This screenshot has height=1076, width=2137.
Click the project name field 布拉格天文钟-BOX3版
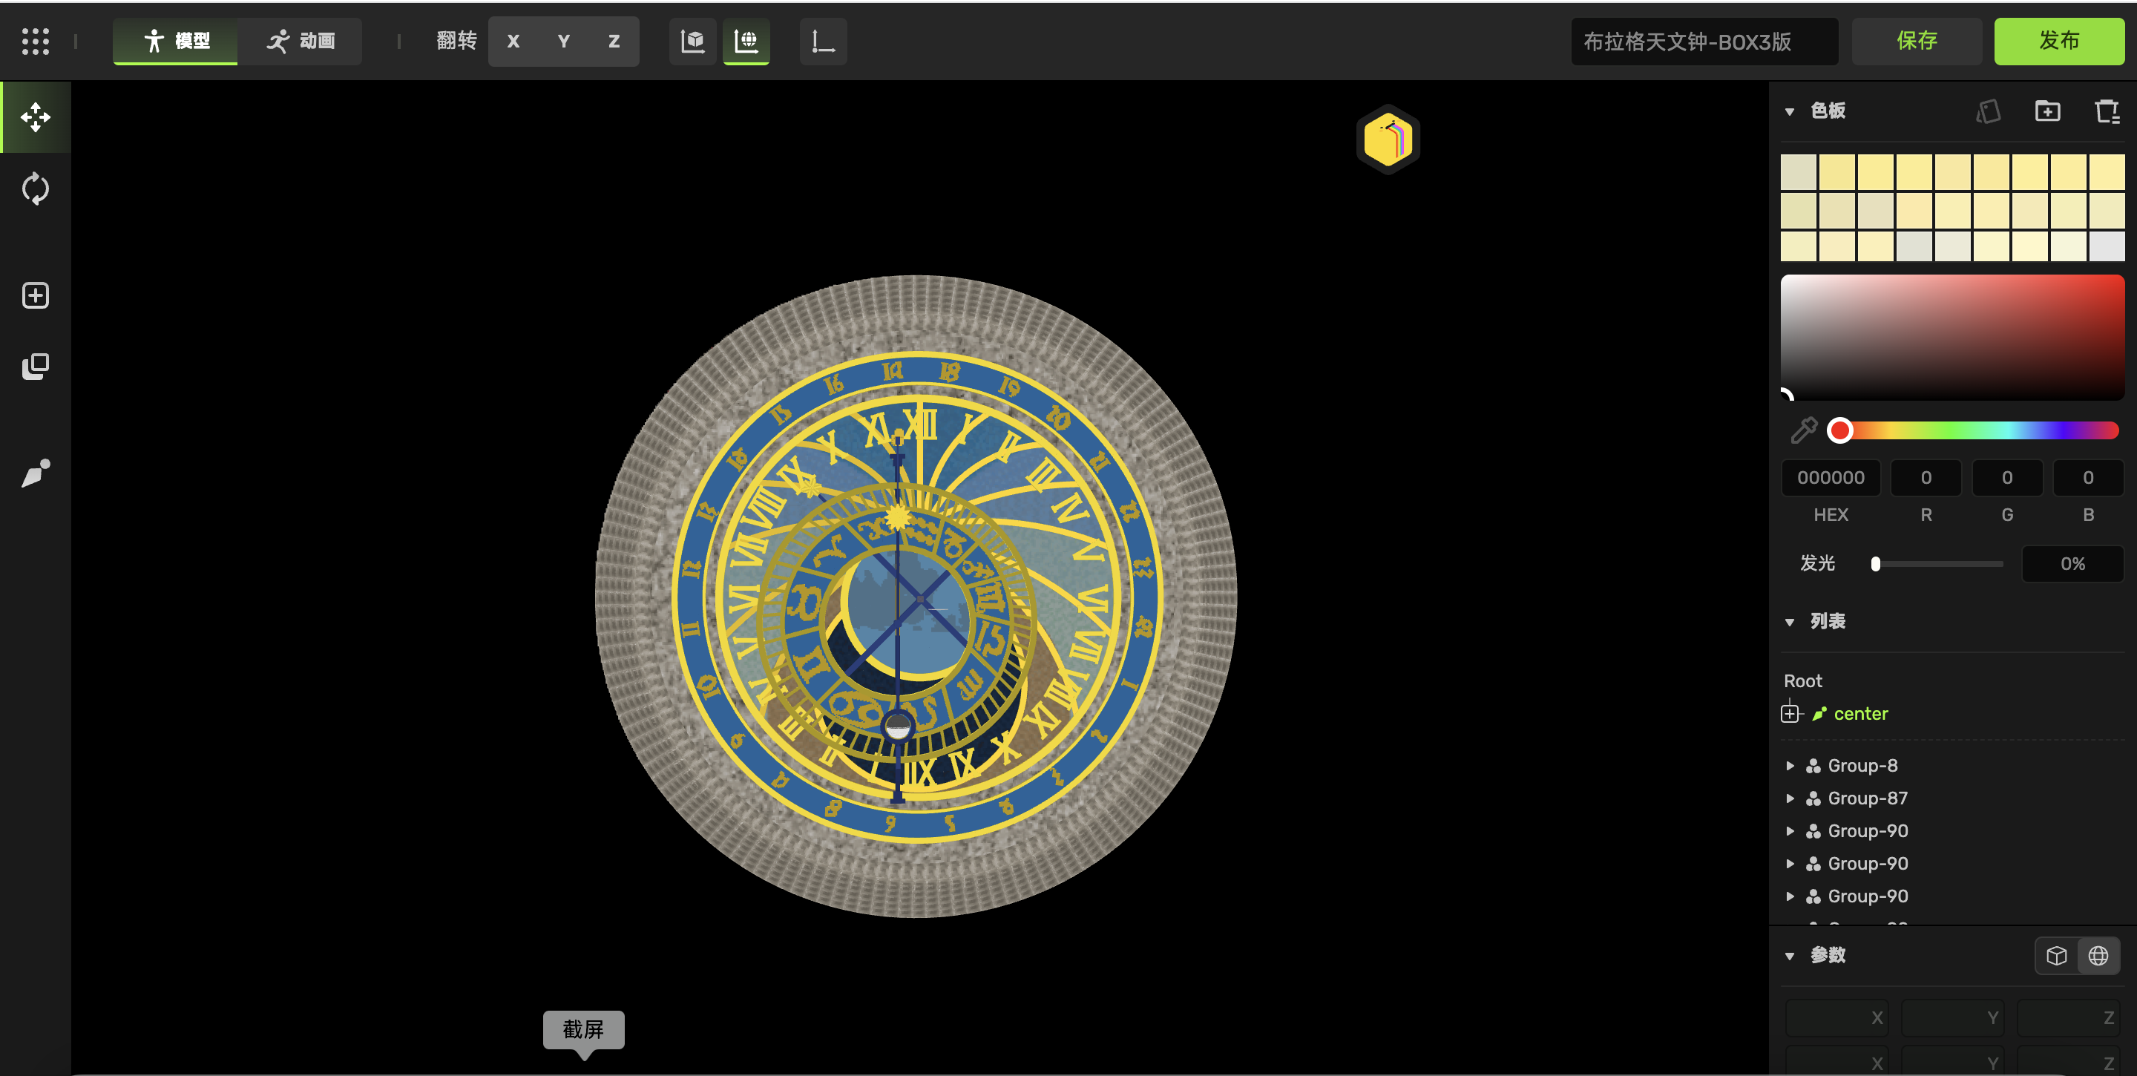(x=1704, y=42)
